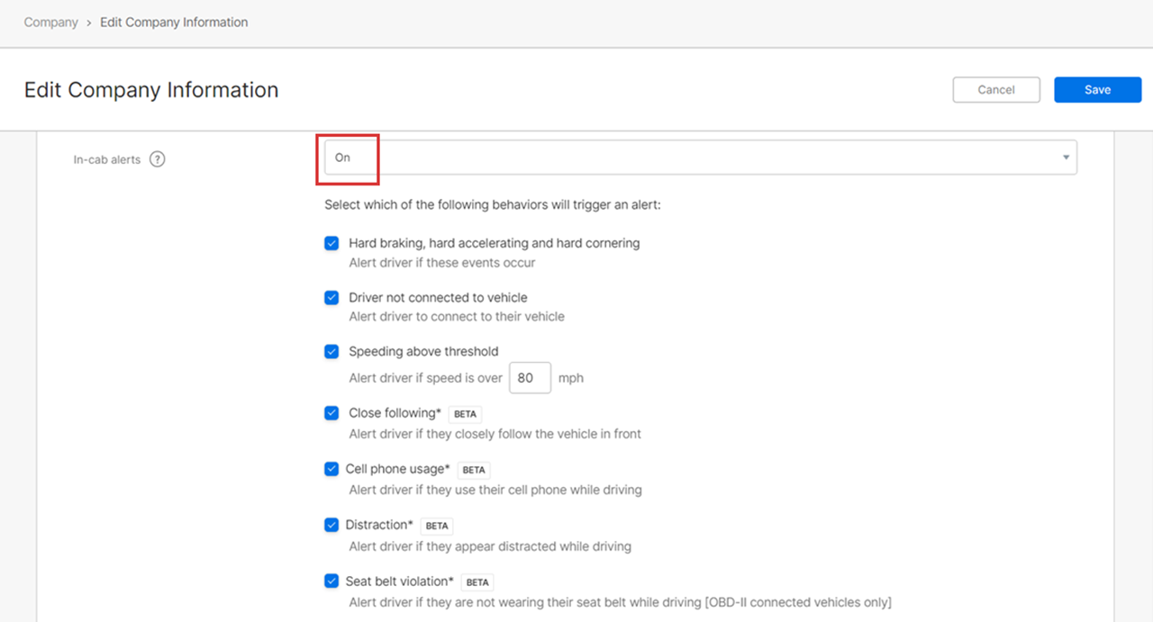Click the Save button

point(1097,89)
